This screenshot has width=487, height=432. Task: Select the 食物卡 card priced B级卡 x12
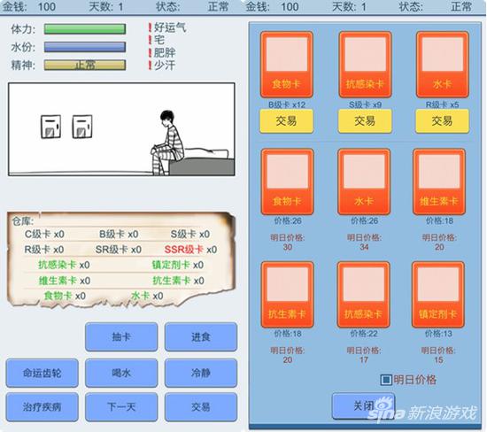click(286, 65)
